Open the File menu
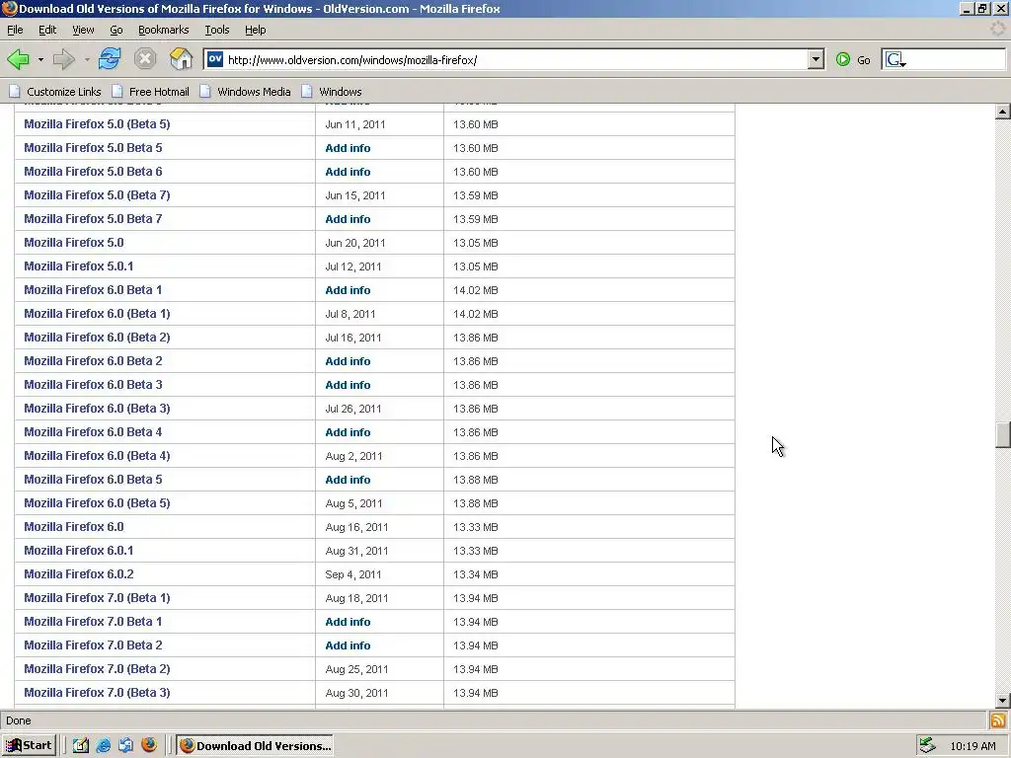Screen dimensions: 1011x758 [15, 30]
